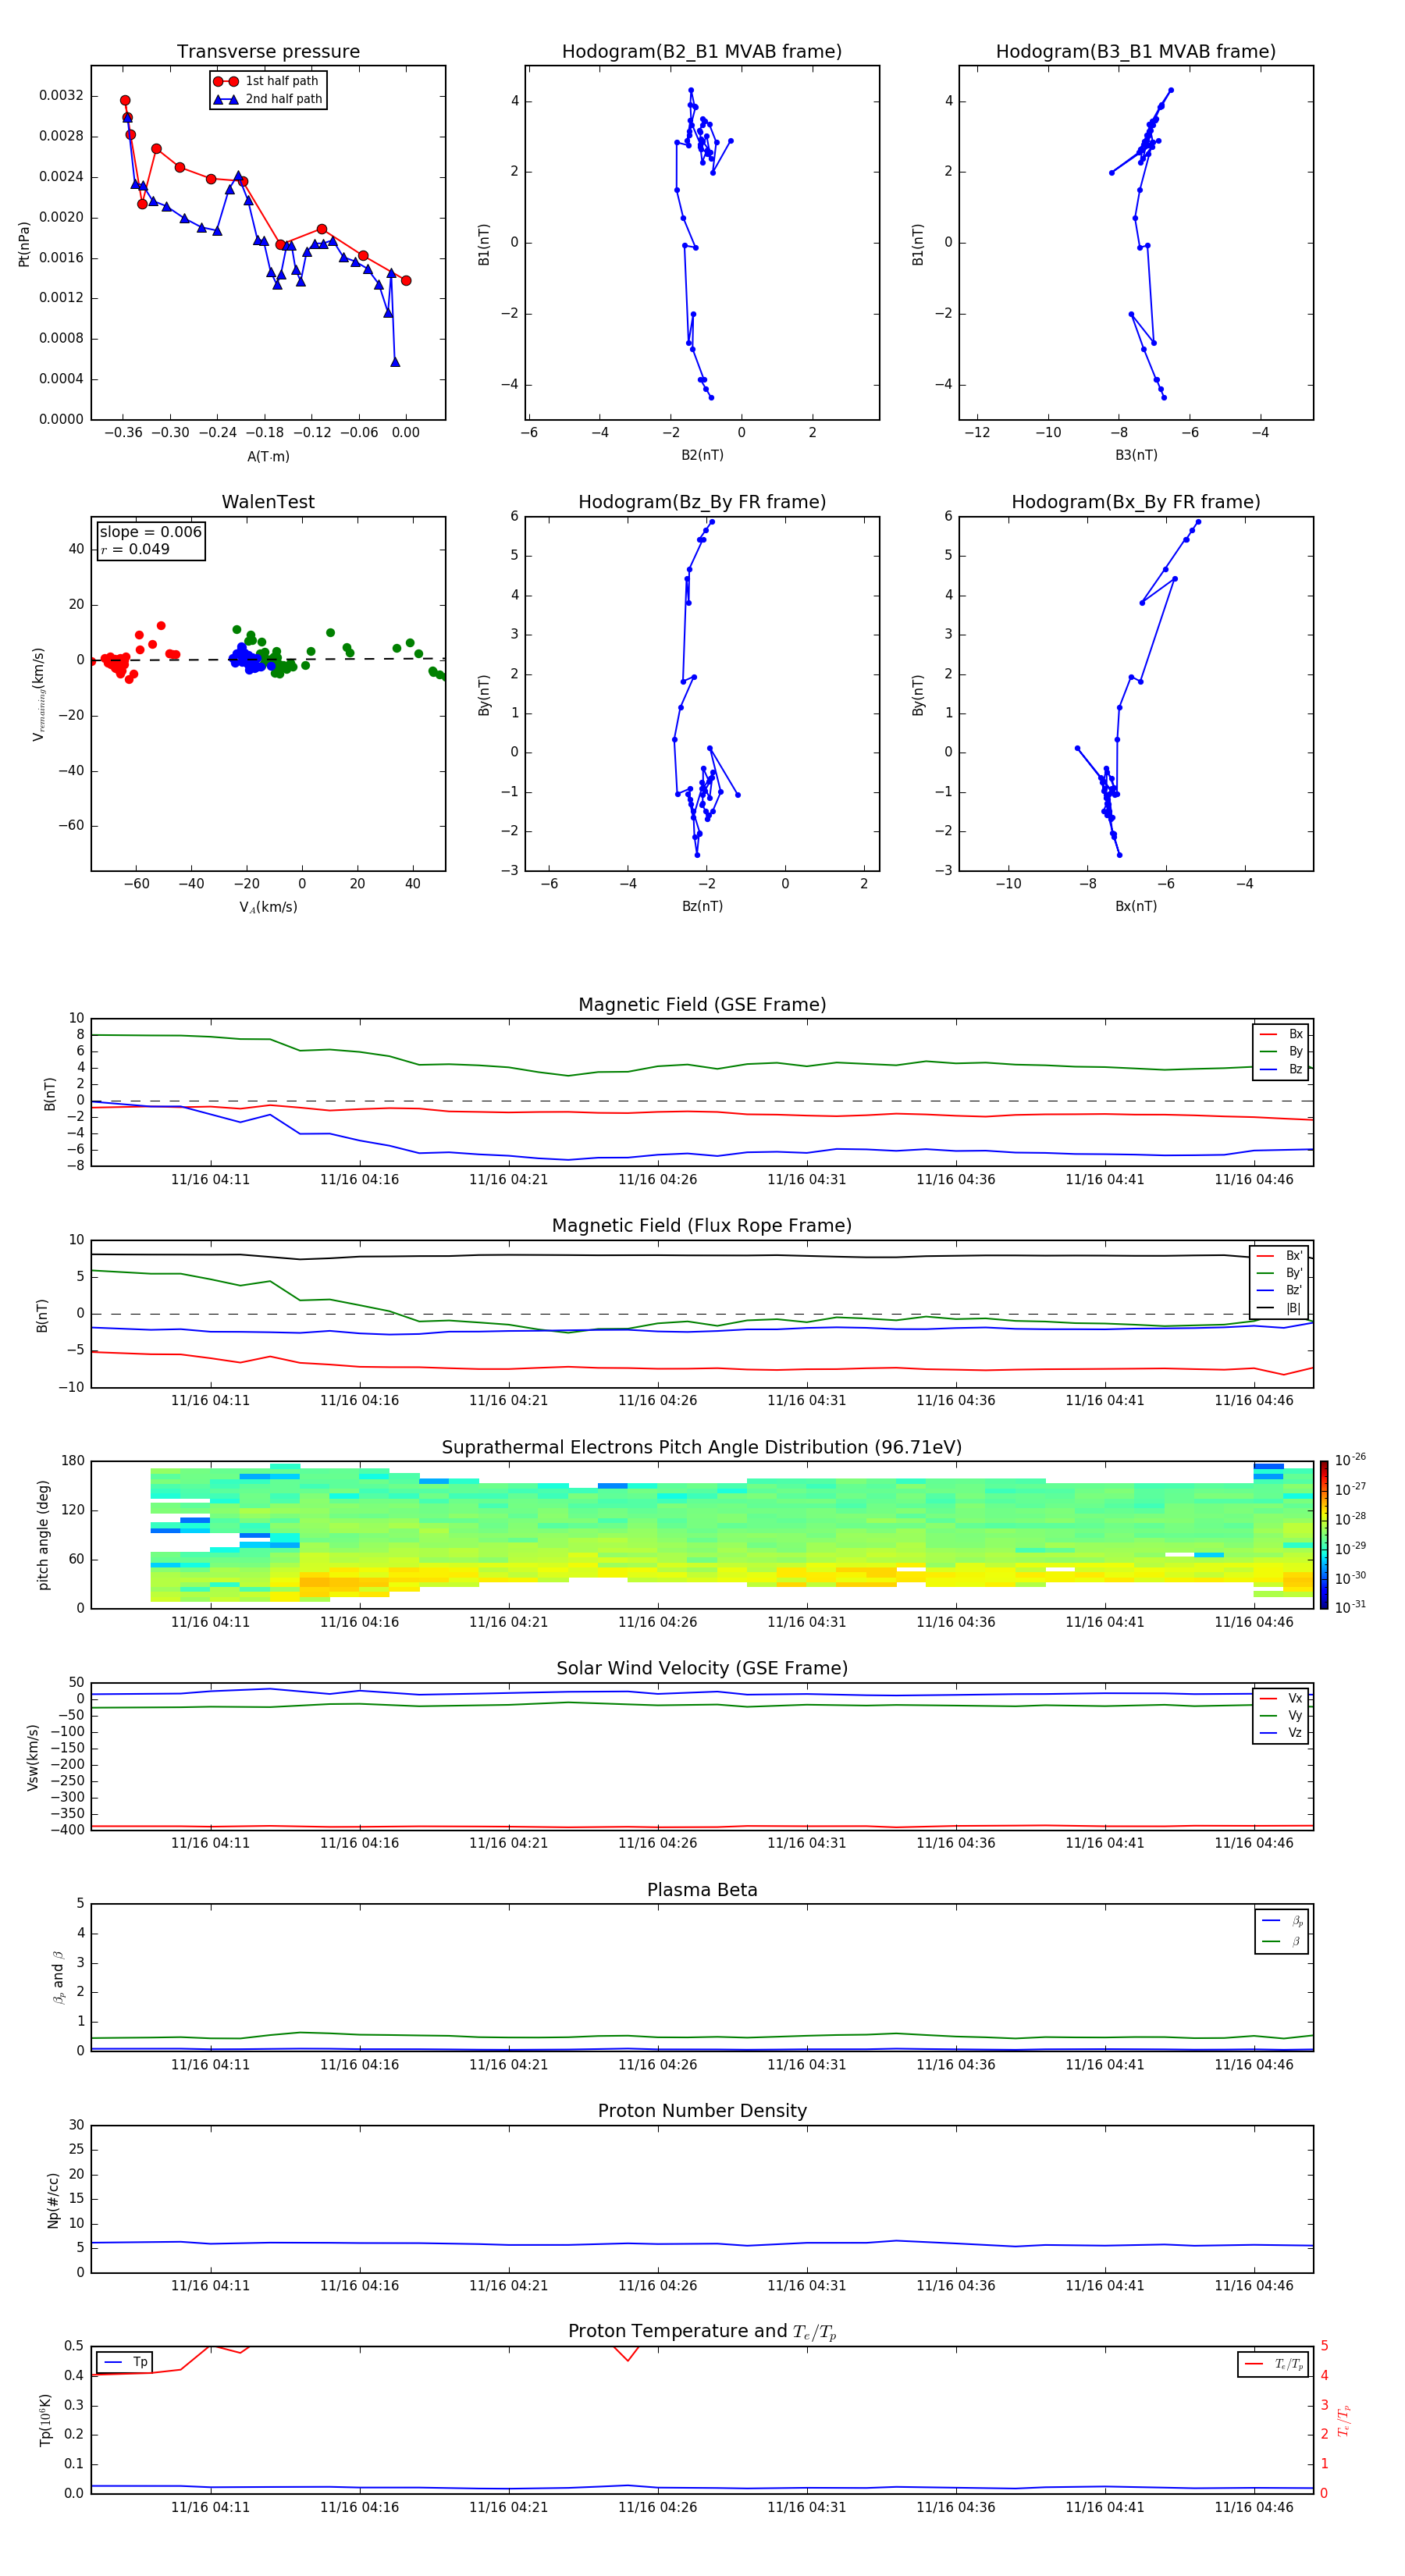Click the 'Hodogram(B2_B1 MVAB frame)' title

point(702,52)
